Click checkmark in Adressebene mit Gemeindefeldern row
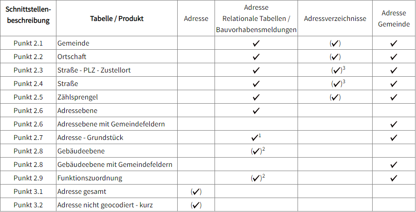Viewport: 416px width, 212px height. click(394, 125)
